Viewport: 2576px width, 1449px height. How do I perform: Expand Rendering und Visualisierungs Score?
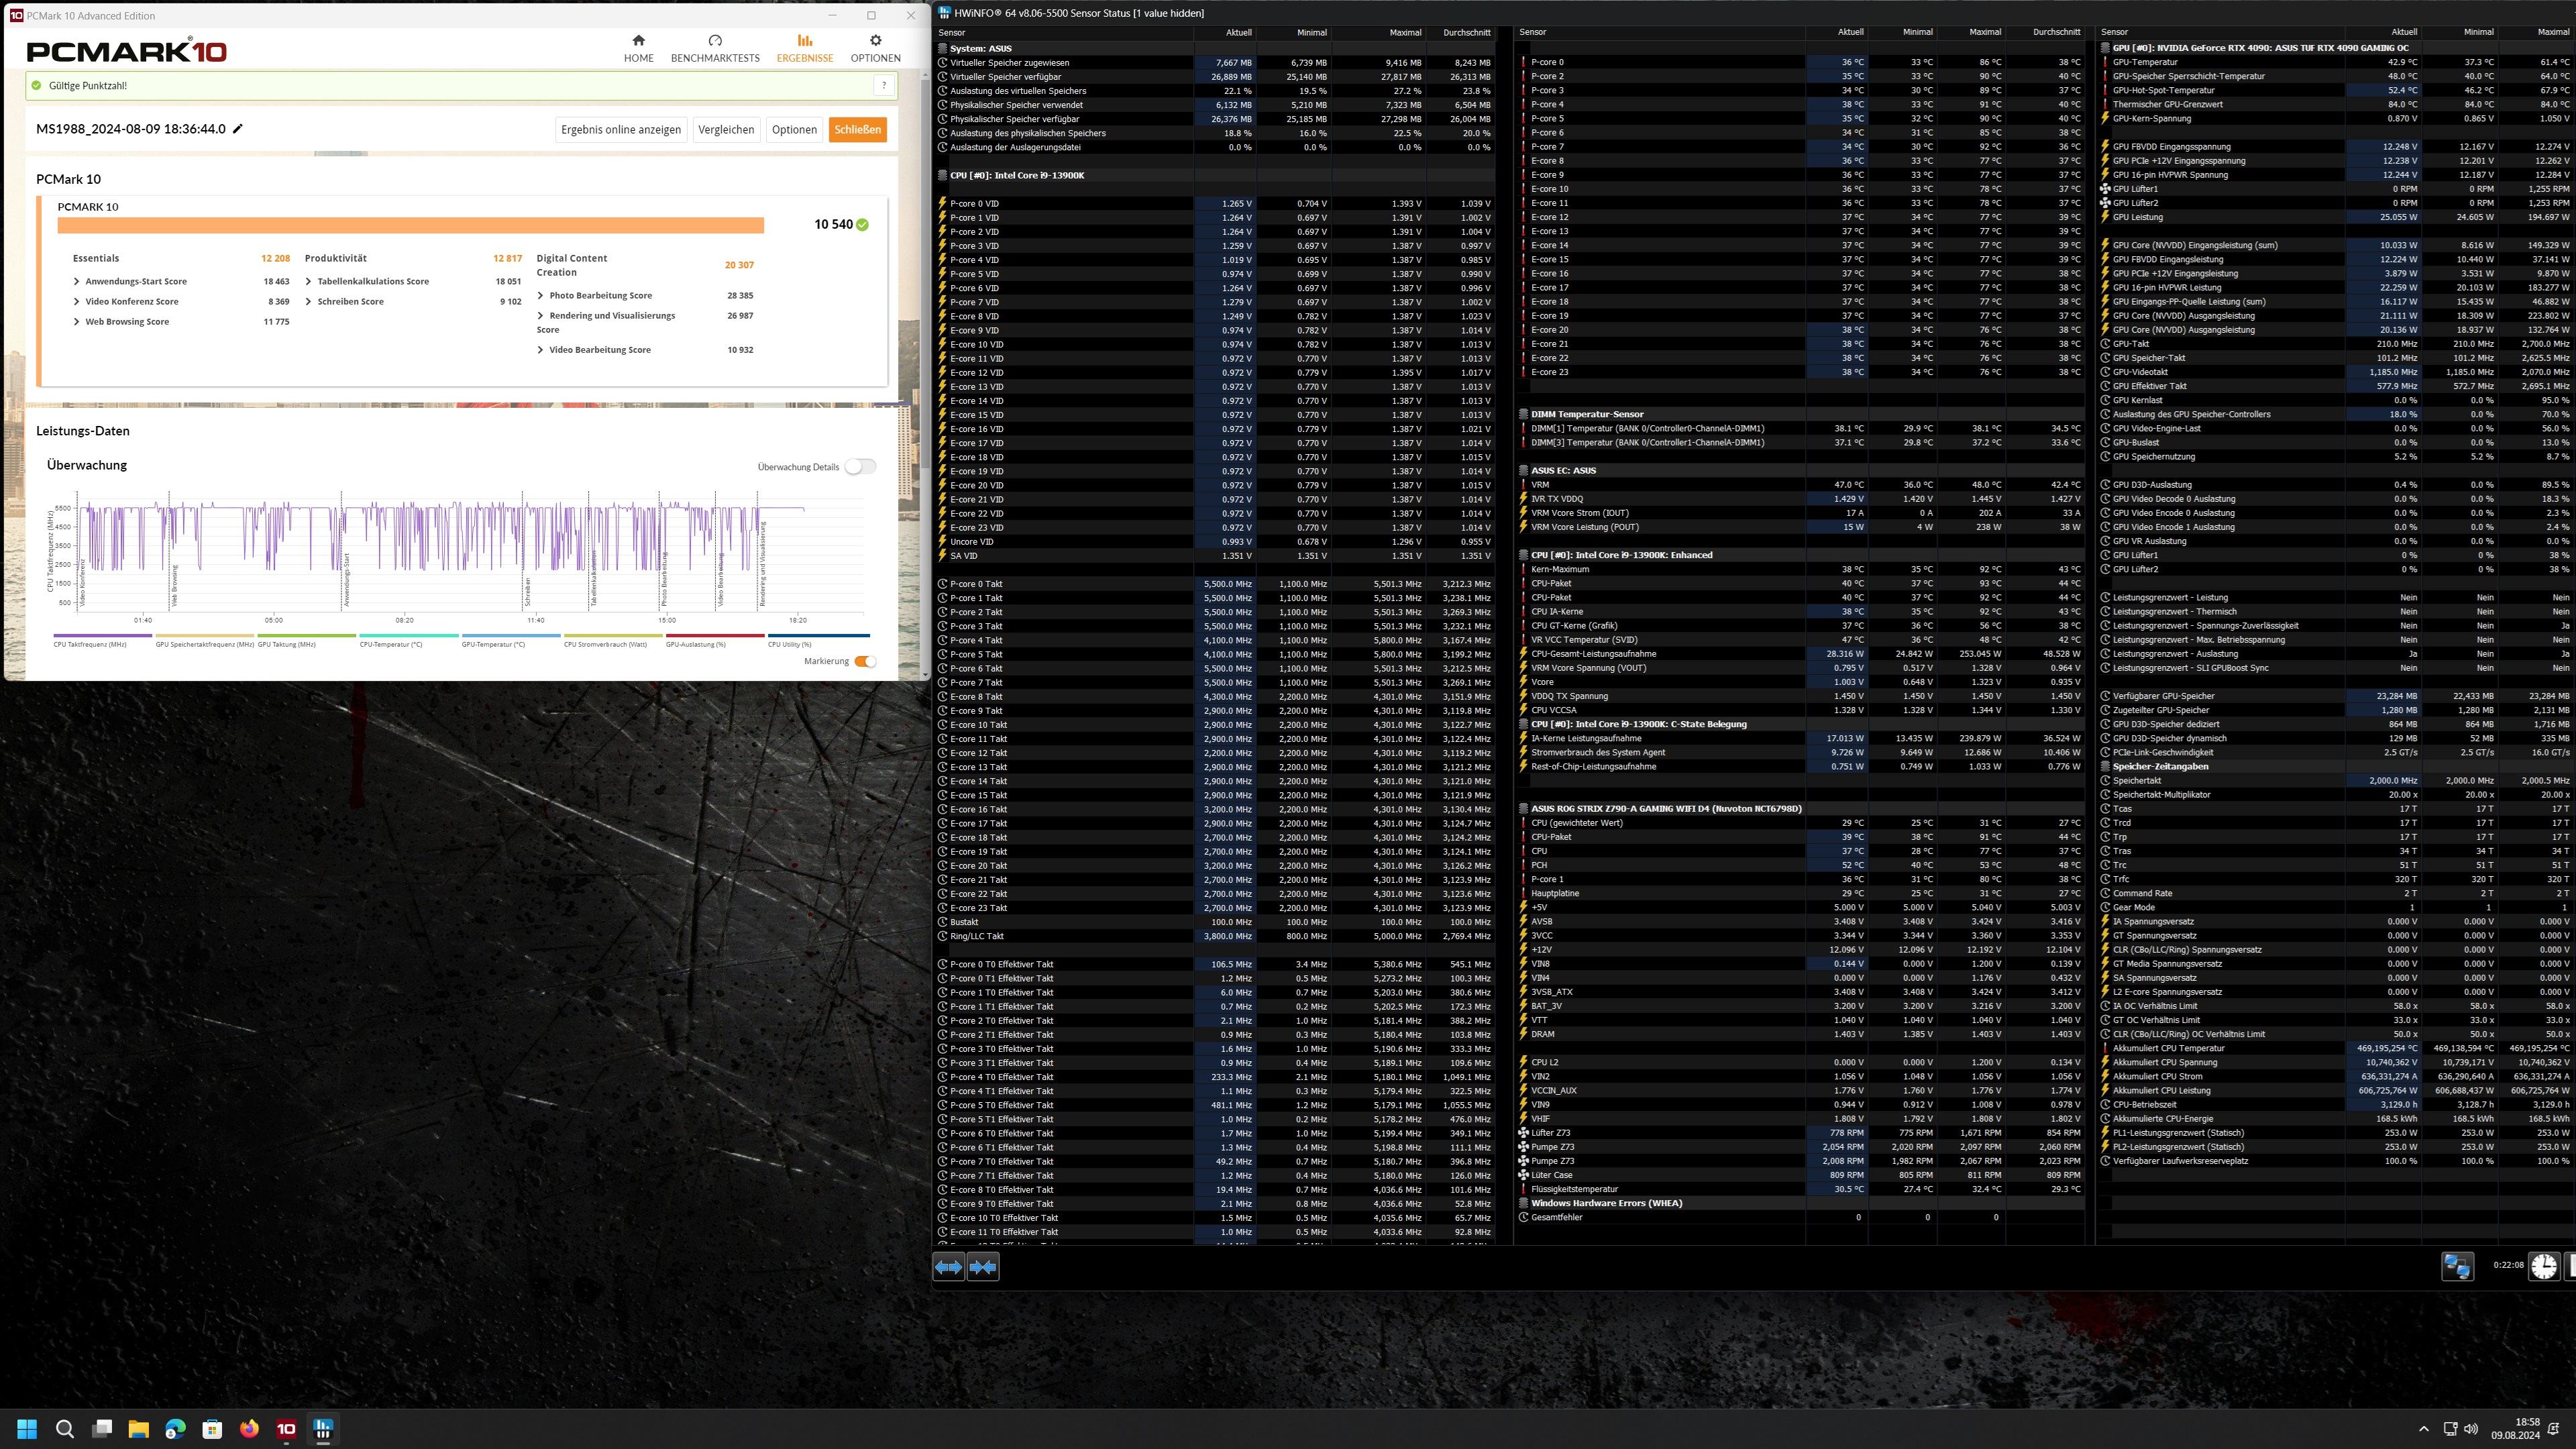pyautogui.click(x=541, y=316)
